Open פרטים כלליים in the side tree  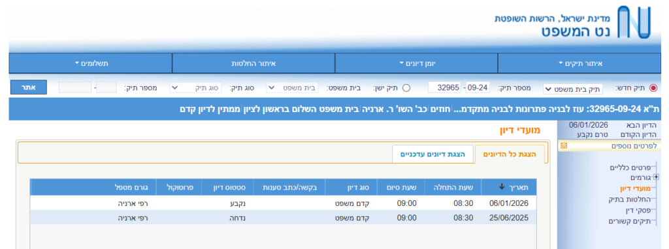tap(630, 168)
